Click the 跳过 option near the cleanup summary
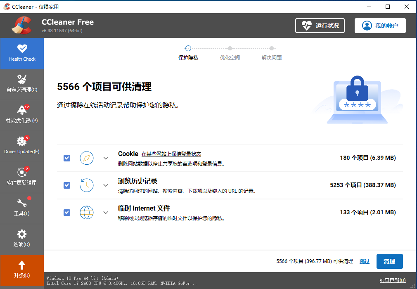Screen dimensions: 417x289 [364, 261]
